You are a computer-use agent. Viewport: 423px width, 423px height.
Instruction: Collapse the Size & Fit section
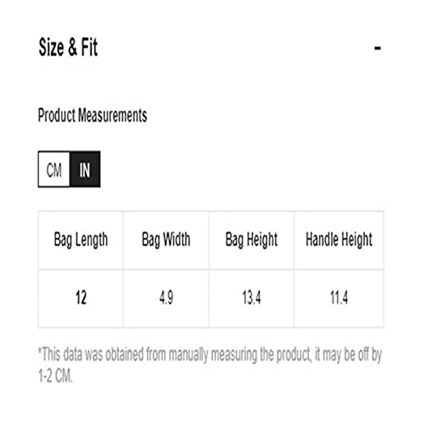pyautogui.click(x=377, y=48)
